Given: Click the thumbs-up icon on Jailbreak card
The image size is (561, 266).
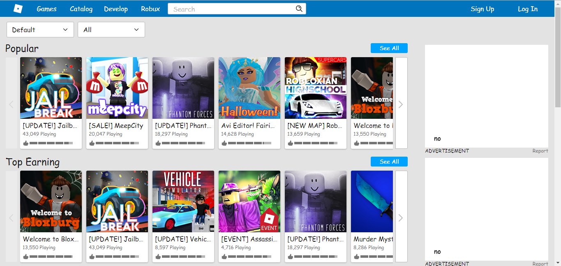Looking at the screenshot, I should [x=26, y=143].
